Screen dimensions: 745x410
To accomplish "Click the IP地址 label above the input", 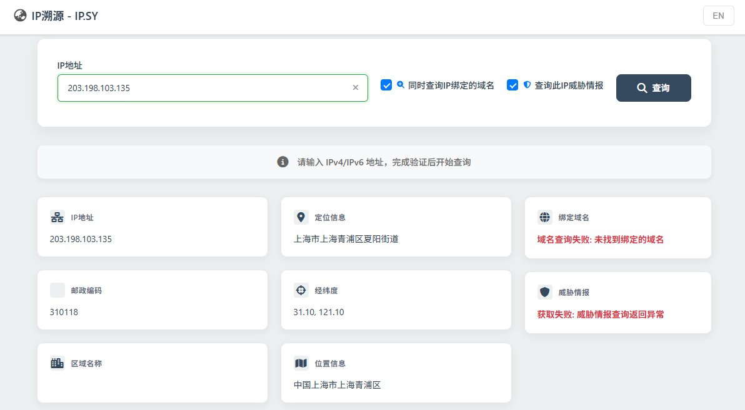I will [x=70, y=66].
